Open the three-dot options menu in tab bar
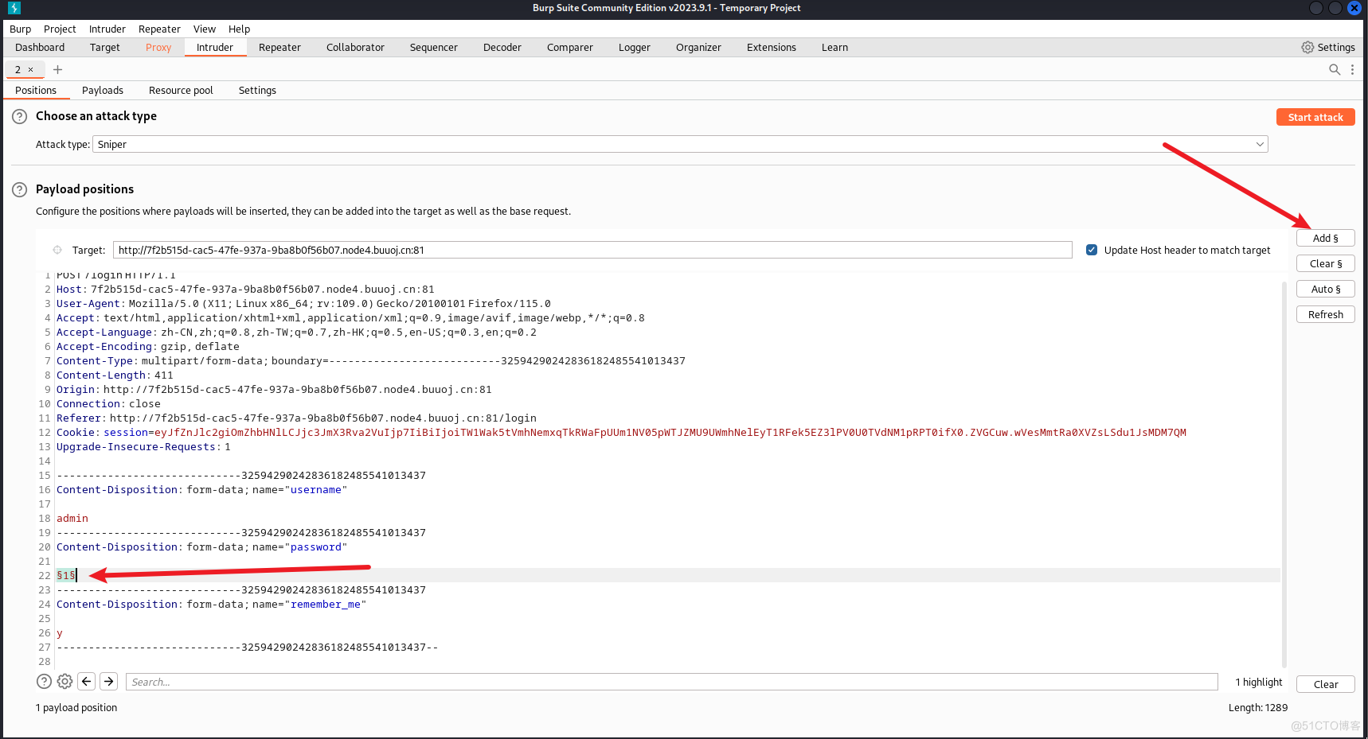1368x739 pixels. click(x=1352, y=69)
